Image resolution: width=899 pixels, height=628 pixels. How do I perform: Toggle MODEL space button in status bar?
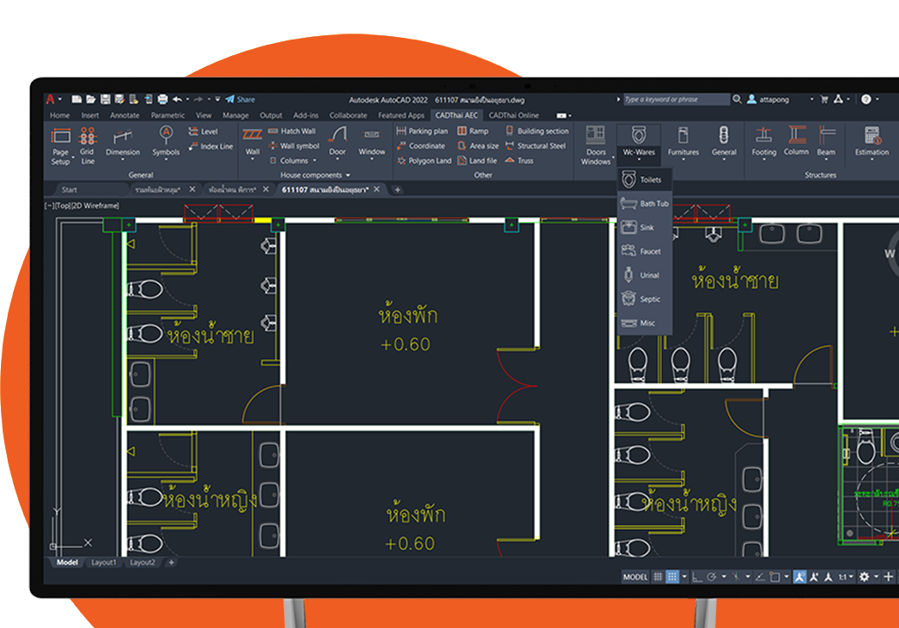[635, 577]
